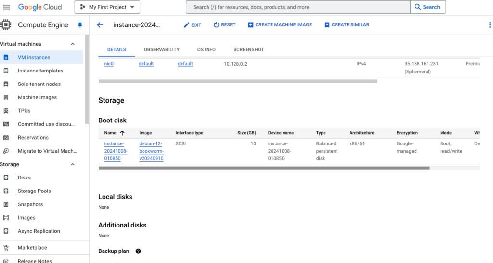This screenshot has height=263, width=493.
Task: Go back using the left arrow
Action: coord(100,25)
